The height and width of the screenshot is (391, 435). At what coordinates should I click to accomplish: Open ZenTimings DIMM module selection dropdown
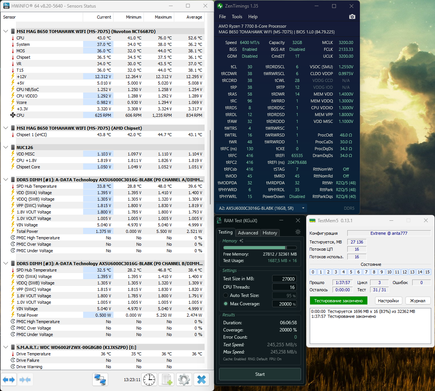[262, 208]
